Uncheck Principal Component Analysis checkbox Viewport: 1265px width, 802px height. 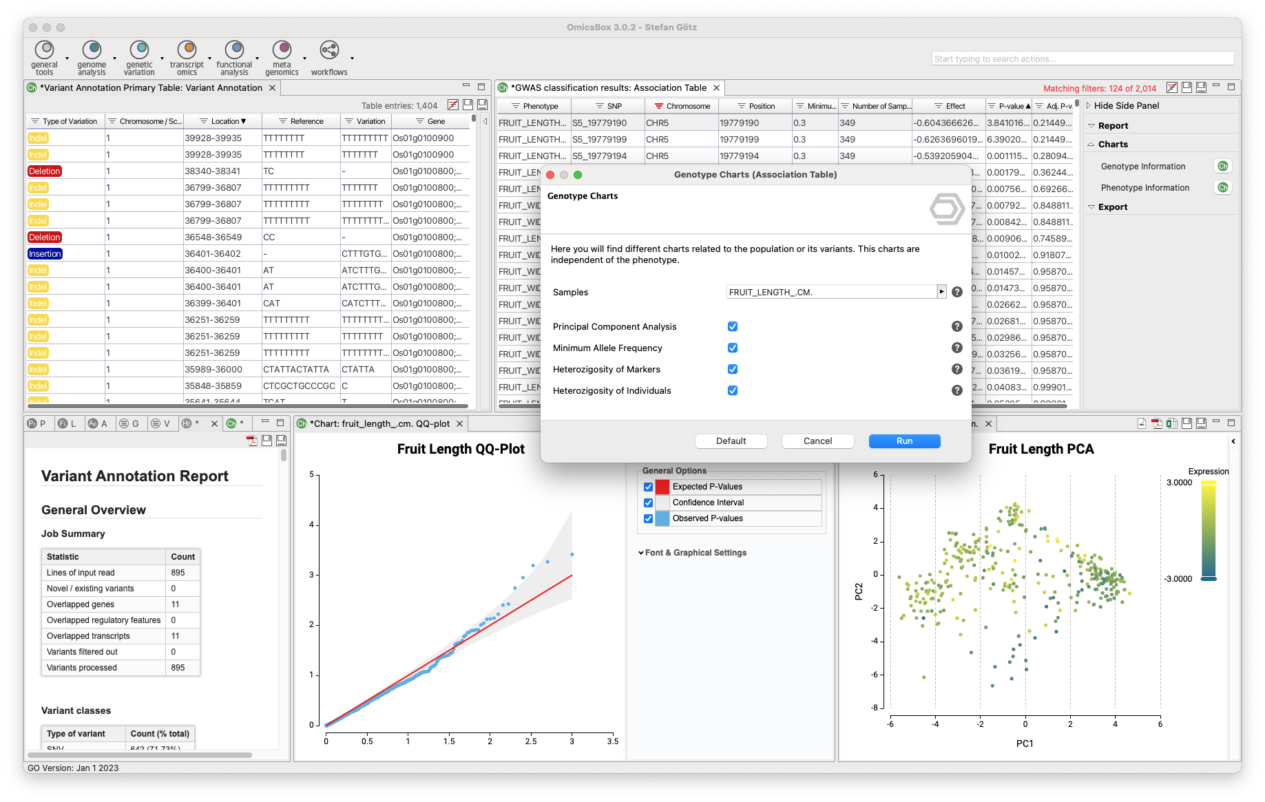tap(733, 327)
